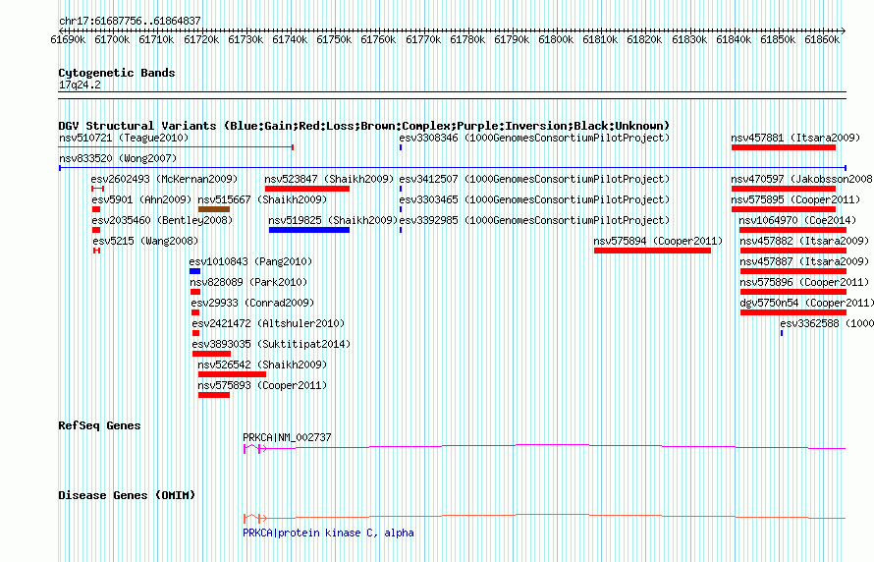Click the brown complex bar under nsv515667
This screenshot has width=874, height=562.
pyautogui.click(x=213, y=209)
